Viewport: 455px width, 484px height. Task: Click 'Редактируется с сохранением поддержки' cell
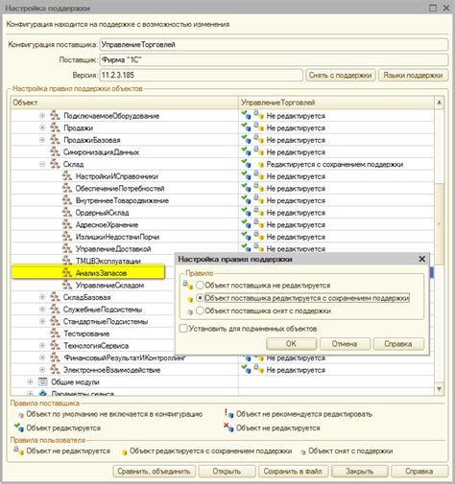click(335, 164)
